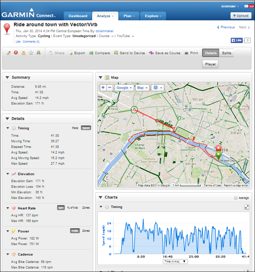Switch Timing to Speed
The image size is (255, 272).
point(86,128)
